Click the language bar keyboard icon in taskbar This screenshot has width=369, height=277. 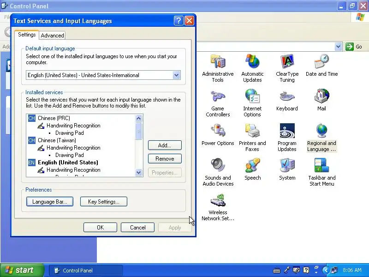276,270
